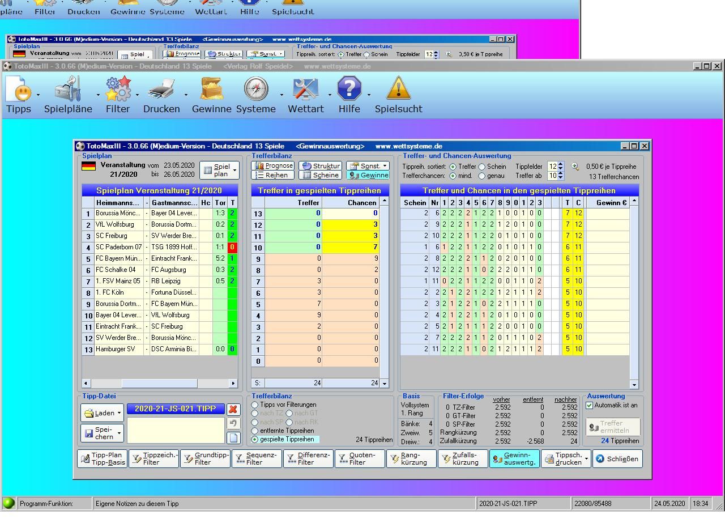Screen dimensions: 725x519
Task: Expand the Sonst. dropdown
Action: coord(385,166)
